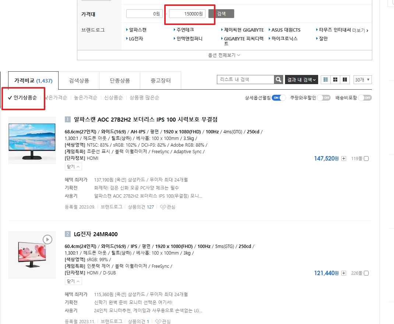Open 사용기 link 알파스캔 AOC 27B2H2 보더리스
The height and width of the screenshot is (324, 394).
click(x=148, y=196)
